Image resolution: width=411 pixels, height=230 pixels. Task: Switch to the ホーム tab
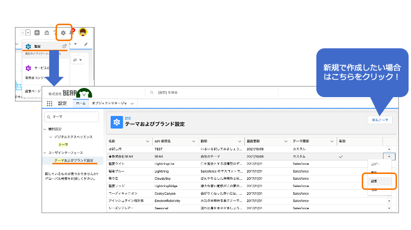point(81,103)
